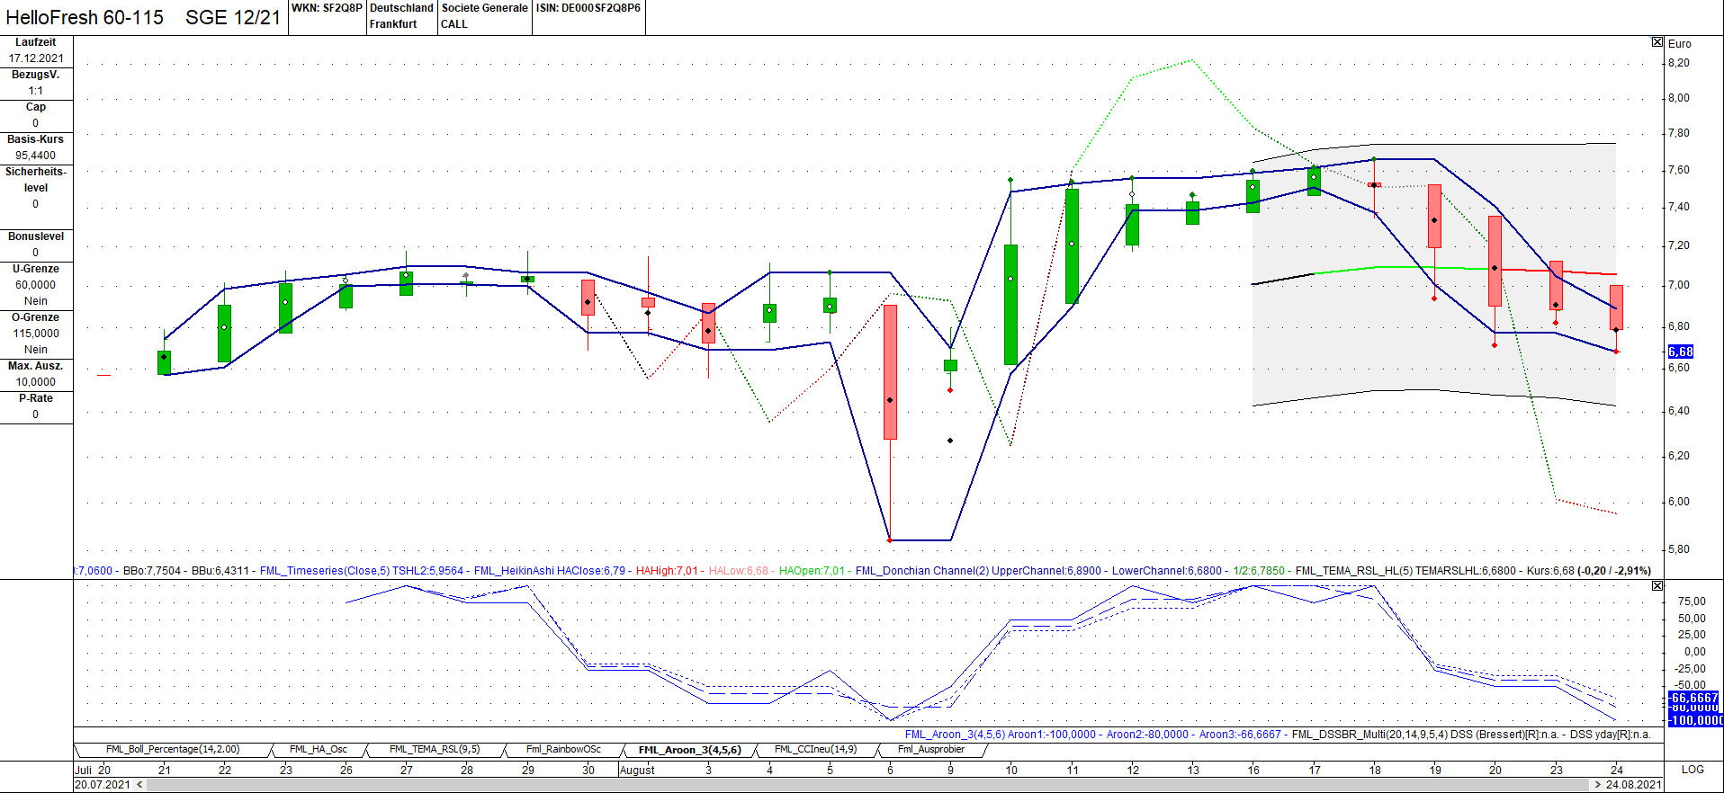This screenshot has width=1724, height=793.
Task: Click Nein below the U-Grenze value
Action: click(36, 301)
